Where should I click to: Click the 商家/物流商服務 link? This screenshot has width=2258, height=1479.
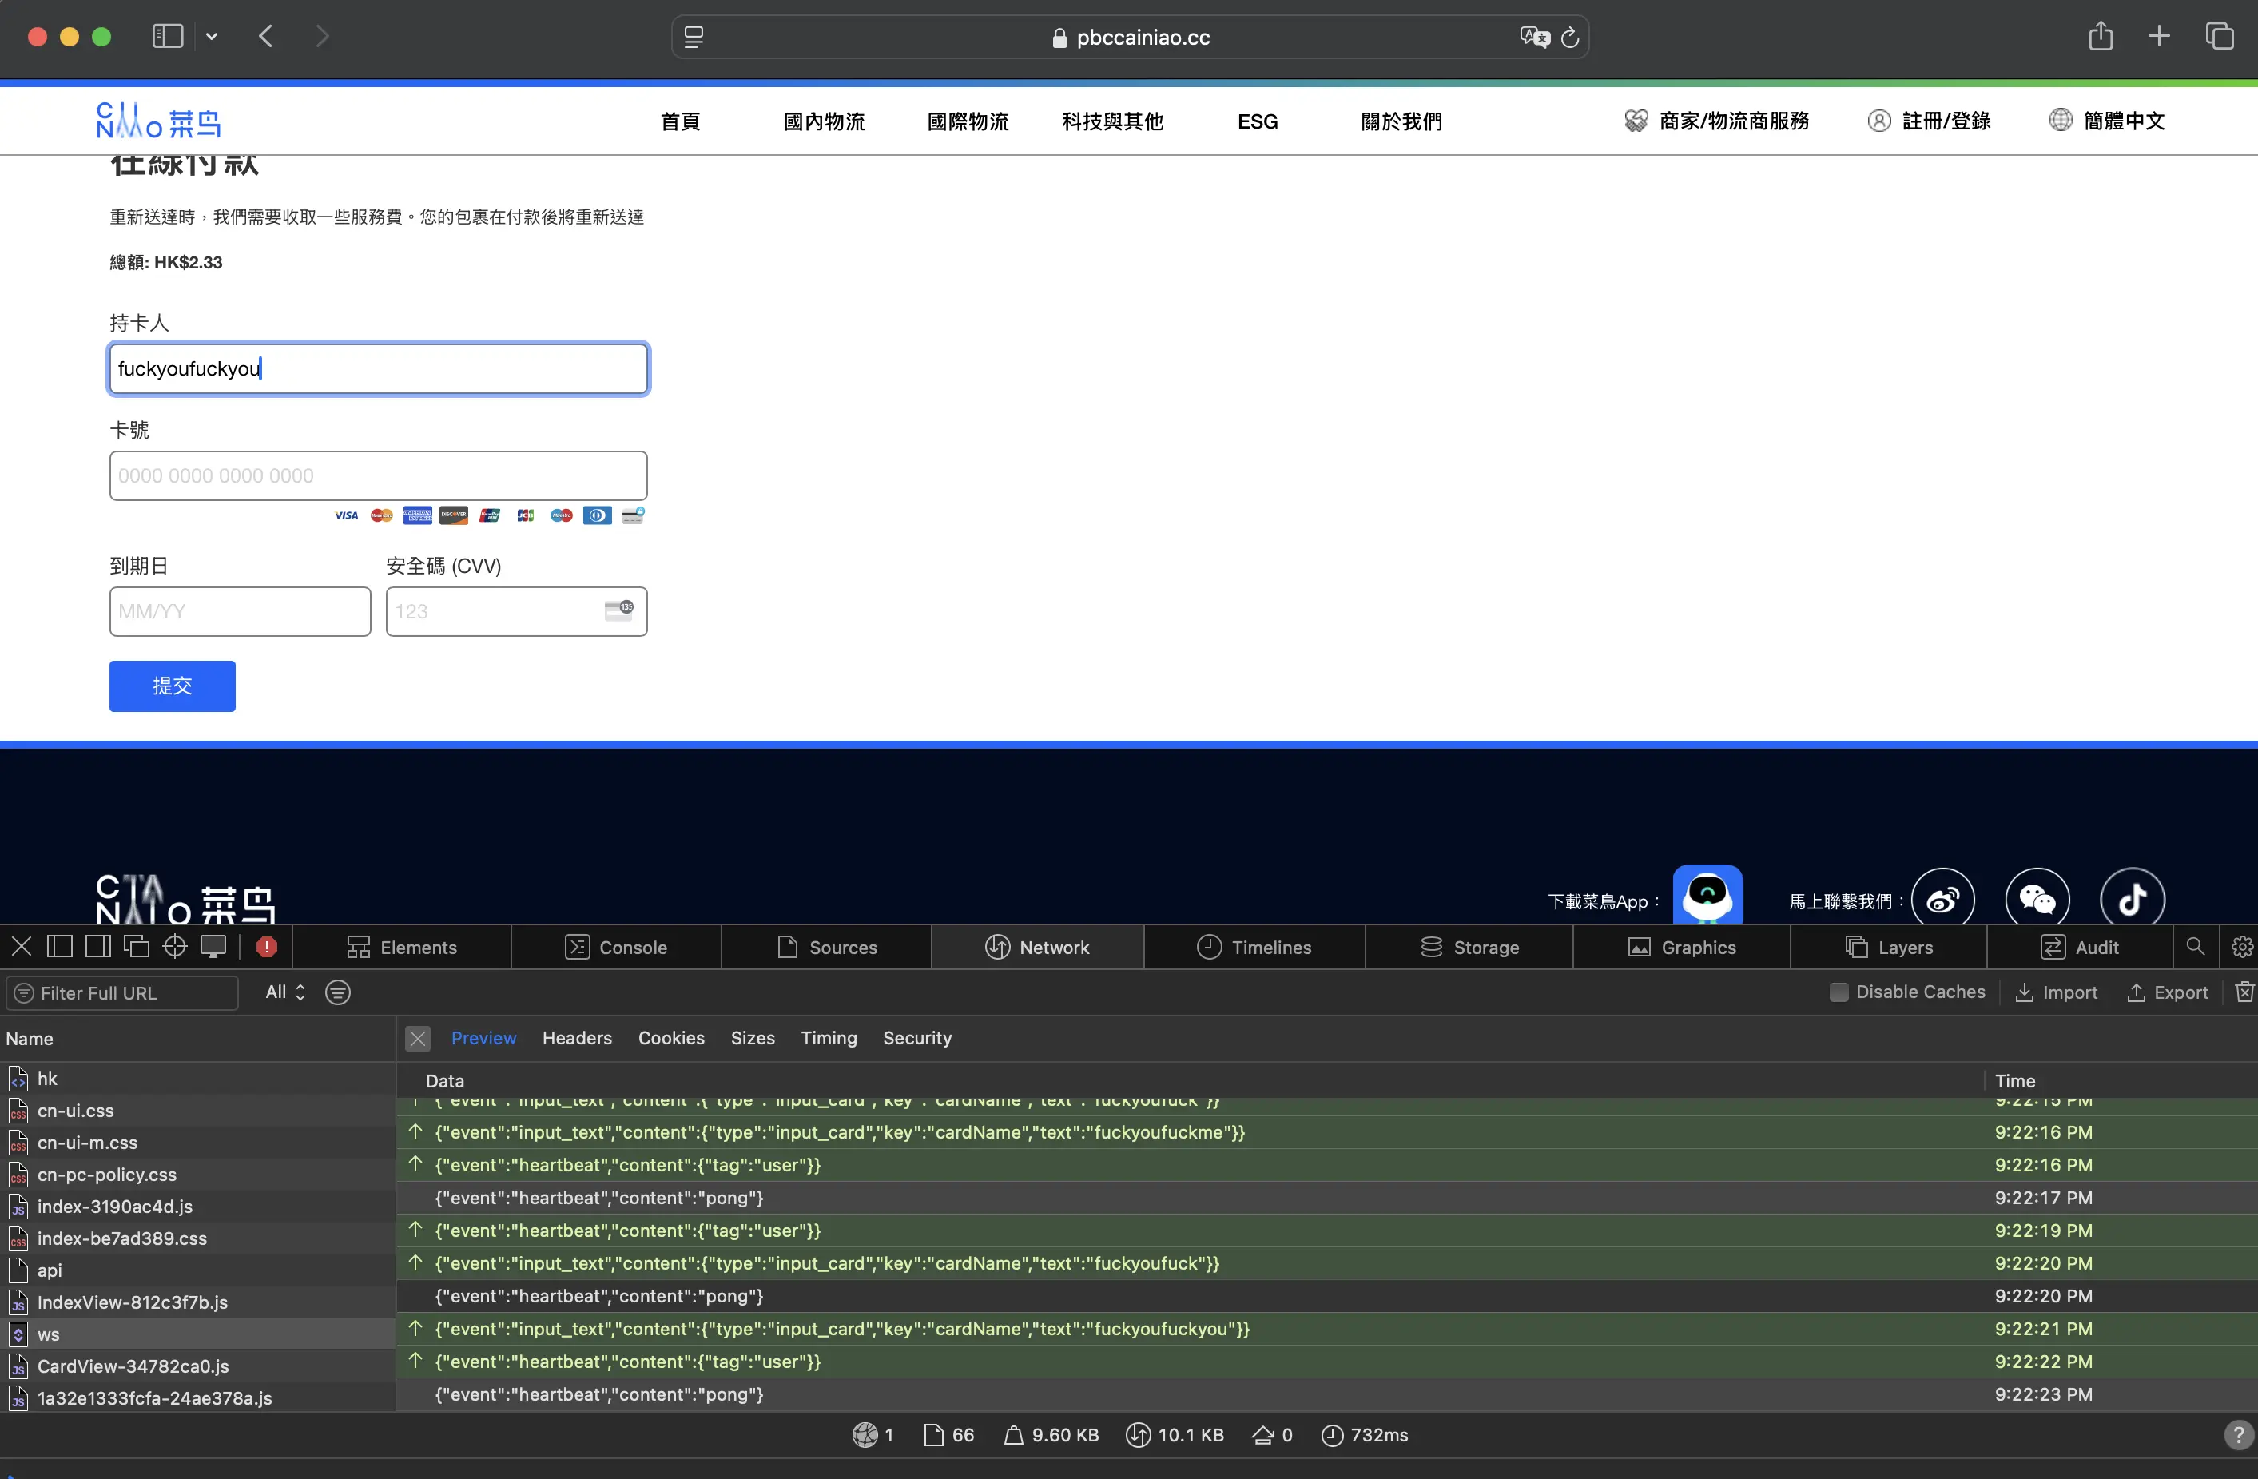pyautogui.click(x=1716, y=121)
